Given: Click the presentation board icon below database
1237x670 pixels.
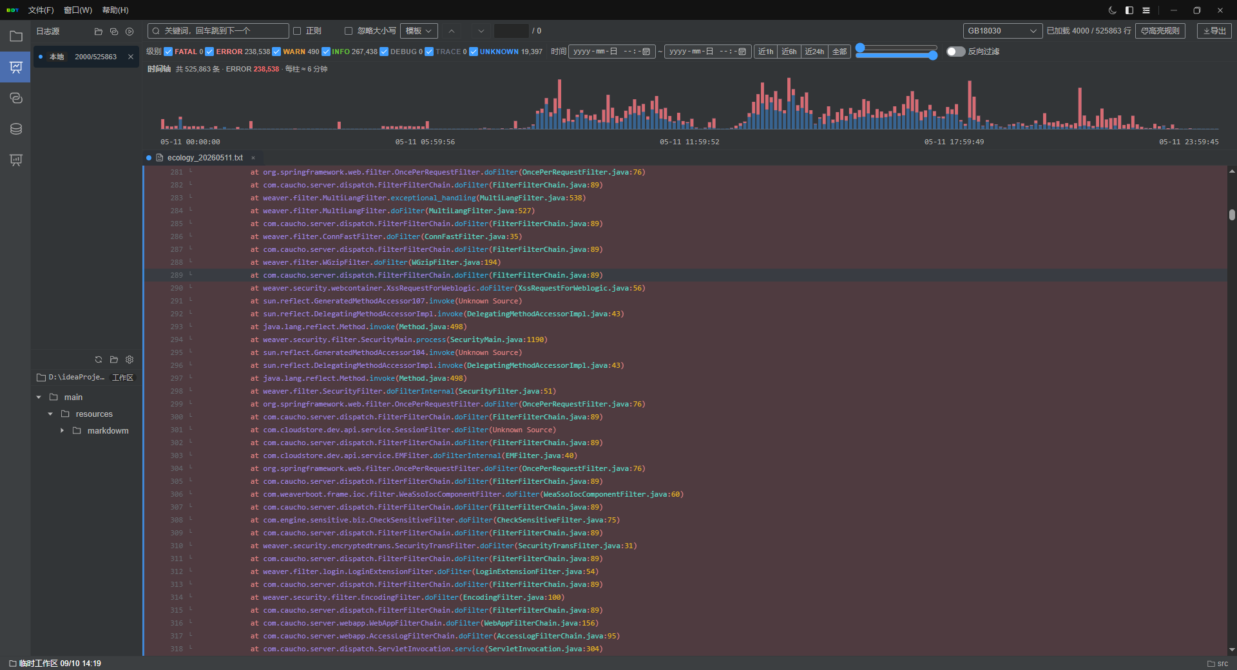Looking at the screenshot, I should pos(15,160).
